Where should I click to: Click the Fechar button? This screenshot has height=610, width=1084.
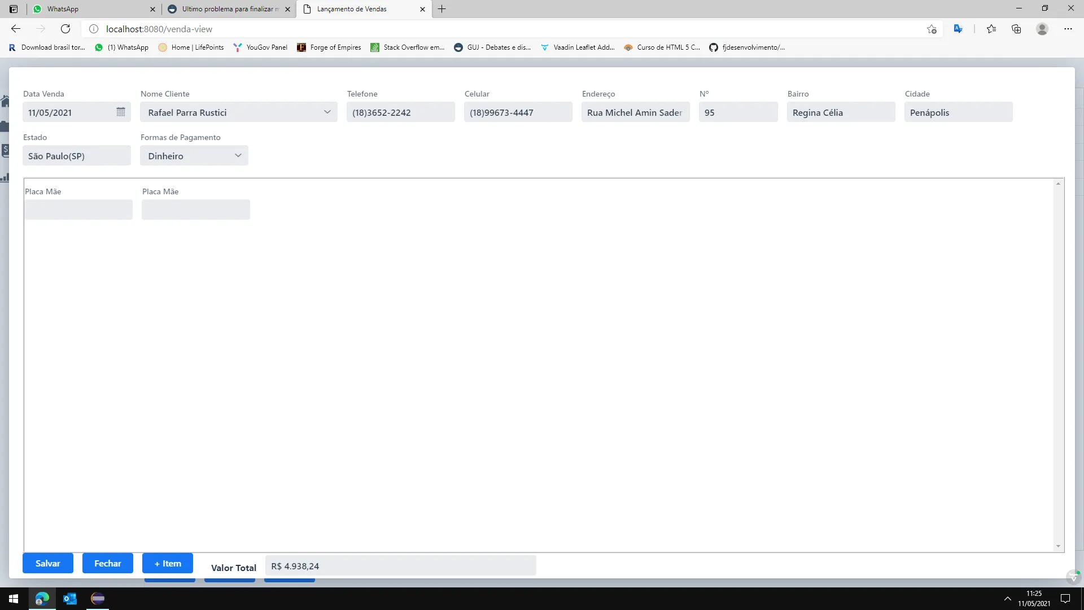point(107,563)
